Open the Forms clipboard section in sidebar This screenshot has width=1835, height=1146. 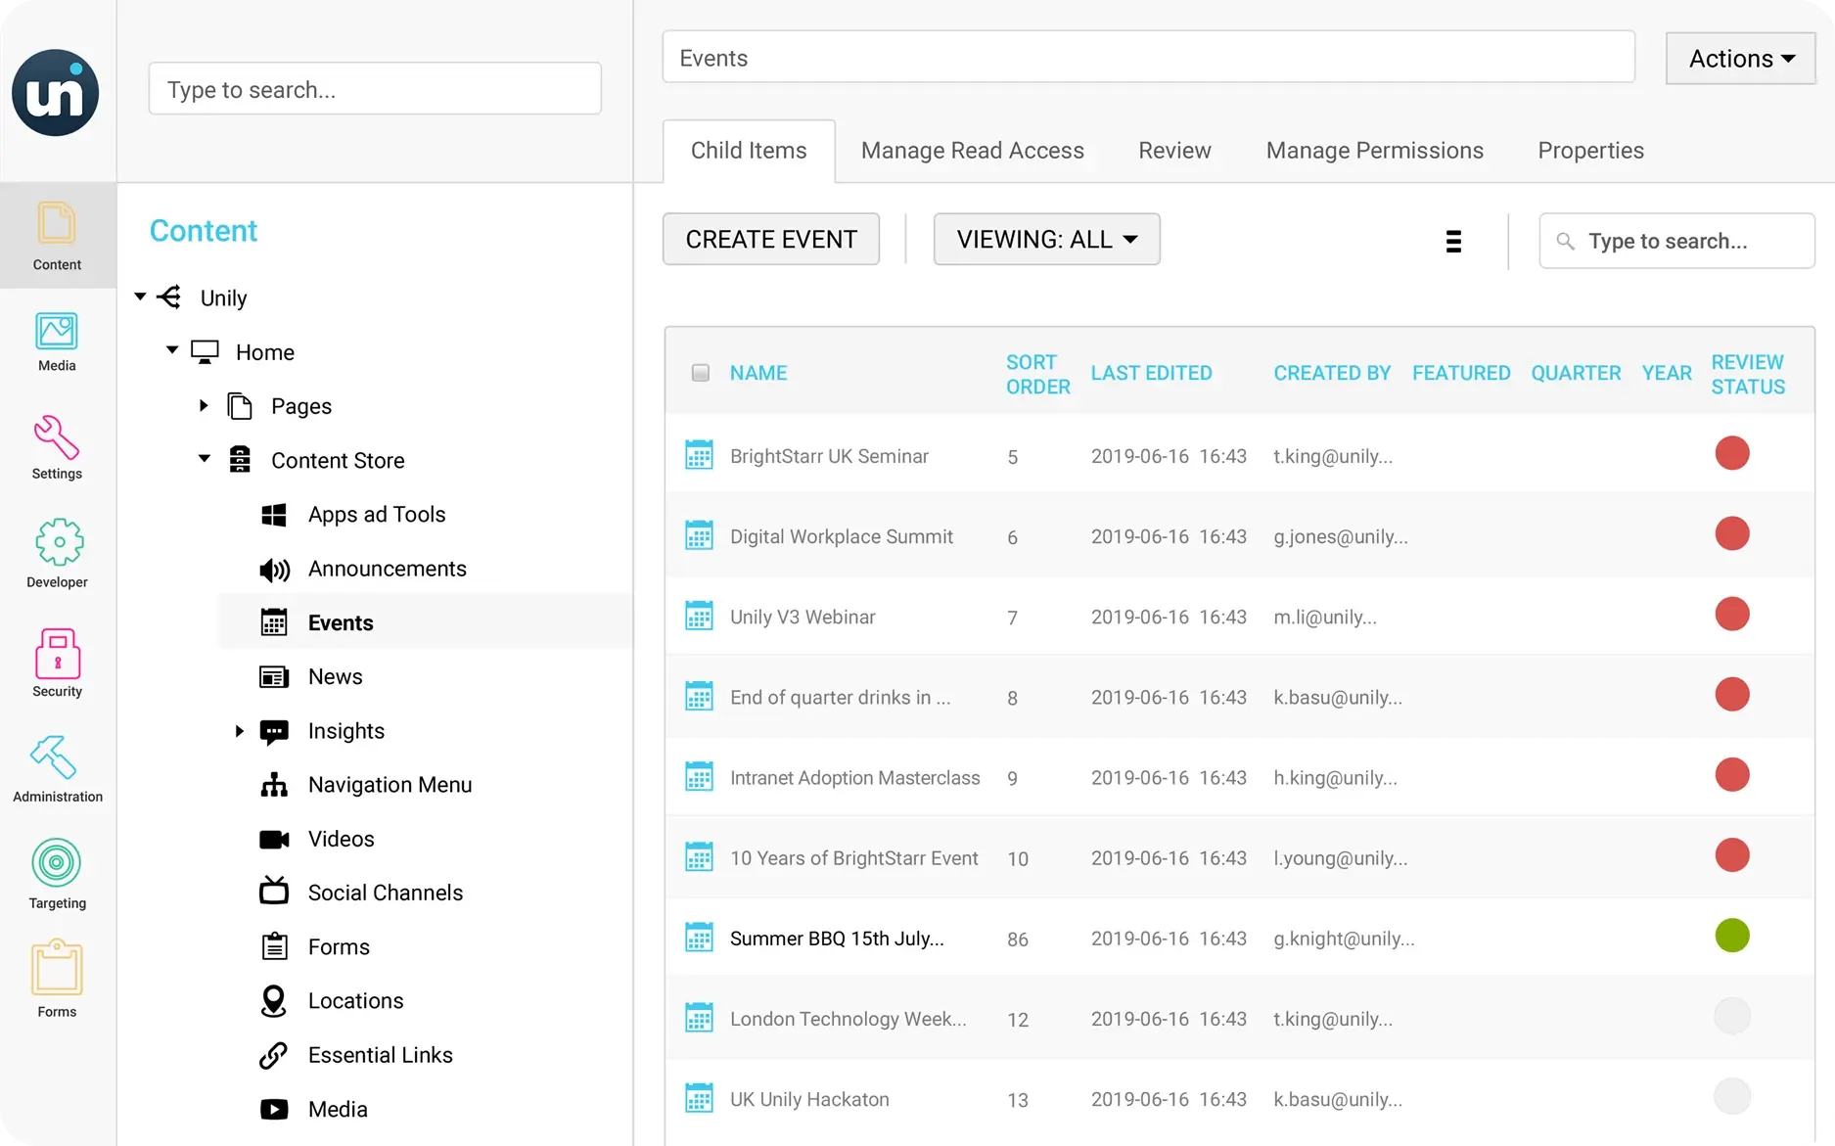57,980
